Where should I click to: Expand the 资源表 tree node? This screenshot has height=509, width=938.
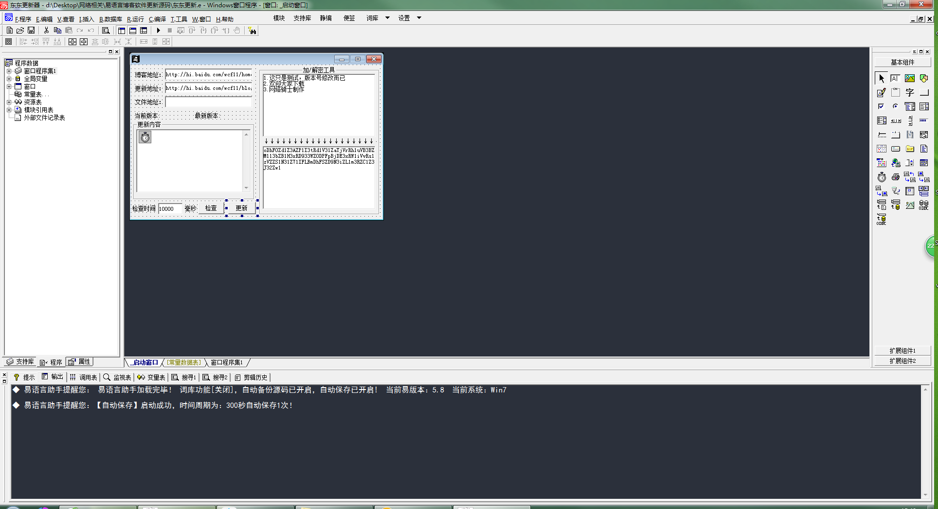[x=9, y=102]
